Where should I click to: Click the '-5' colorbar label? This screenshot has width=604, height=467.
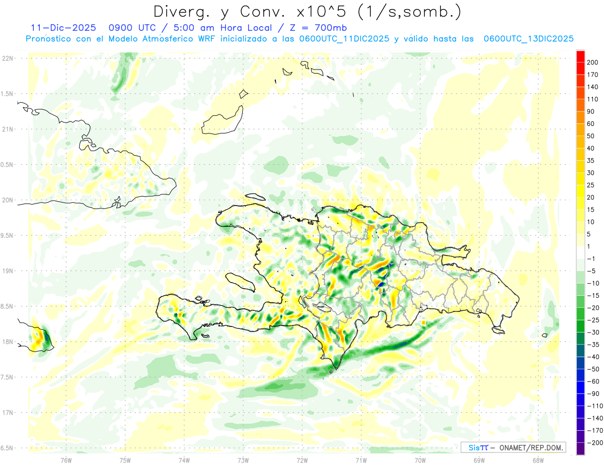(591, 271)
